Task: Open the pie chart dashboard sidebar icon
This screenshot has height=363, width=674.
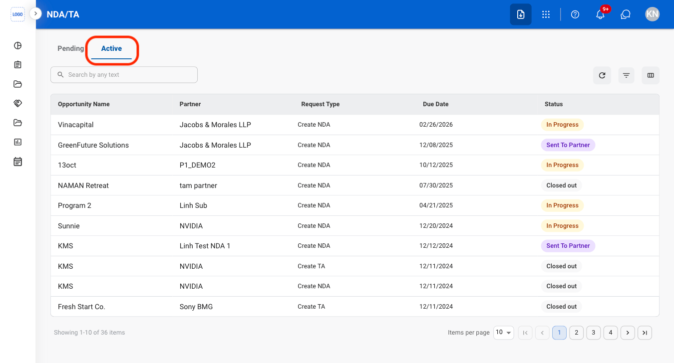Action: [x=17, y=45]
